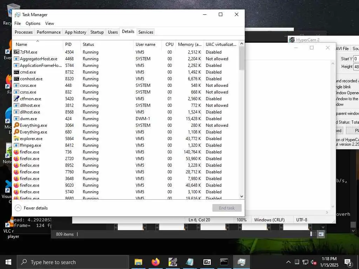Switch to the Performance tab
The width and height of the screenshot is (359, 269).
[x=49, y=32]
